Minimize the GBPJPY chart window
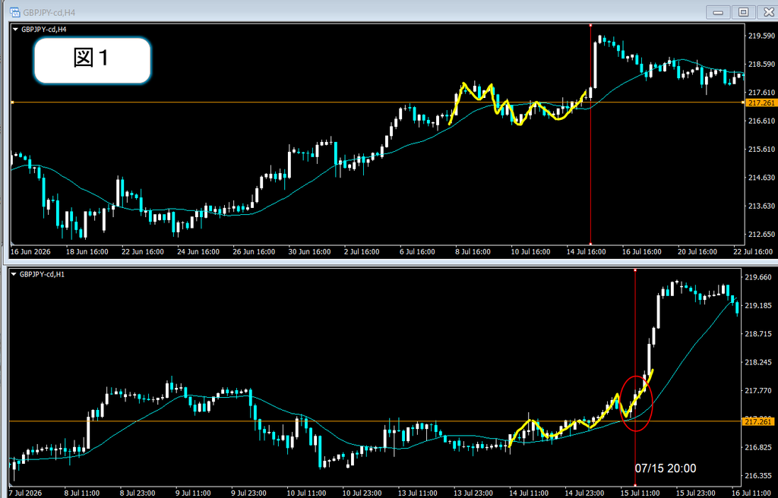The height and width of the screenshot is (498, 778). point(718,12)
